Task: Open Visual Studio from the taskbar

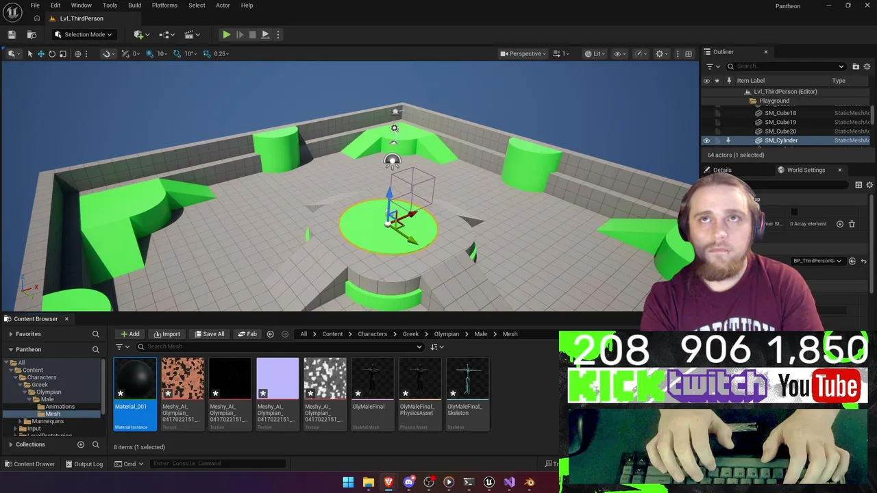Action: click(x=509, y=482)
